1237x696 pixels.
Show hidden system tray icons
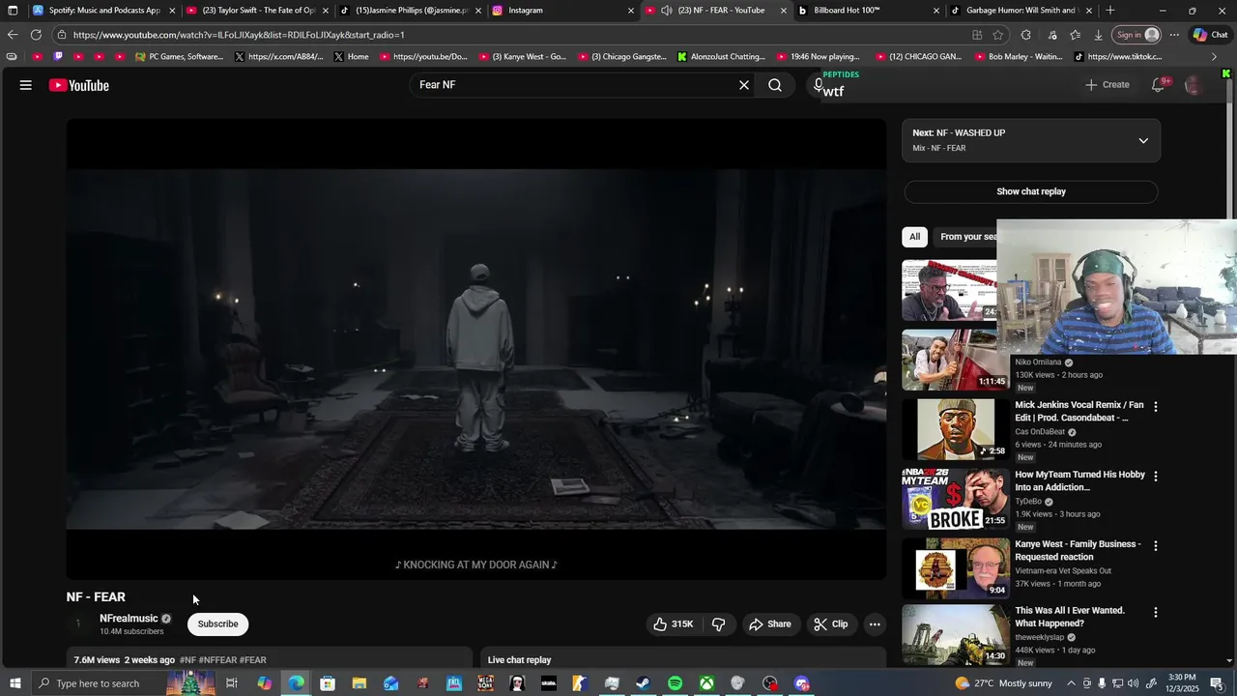(1069, 683)
